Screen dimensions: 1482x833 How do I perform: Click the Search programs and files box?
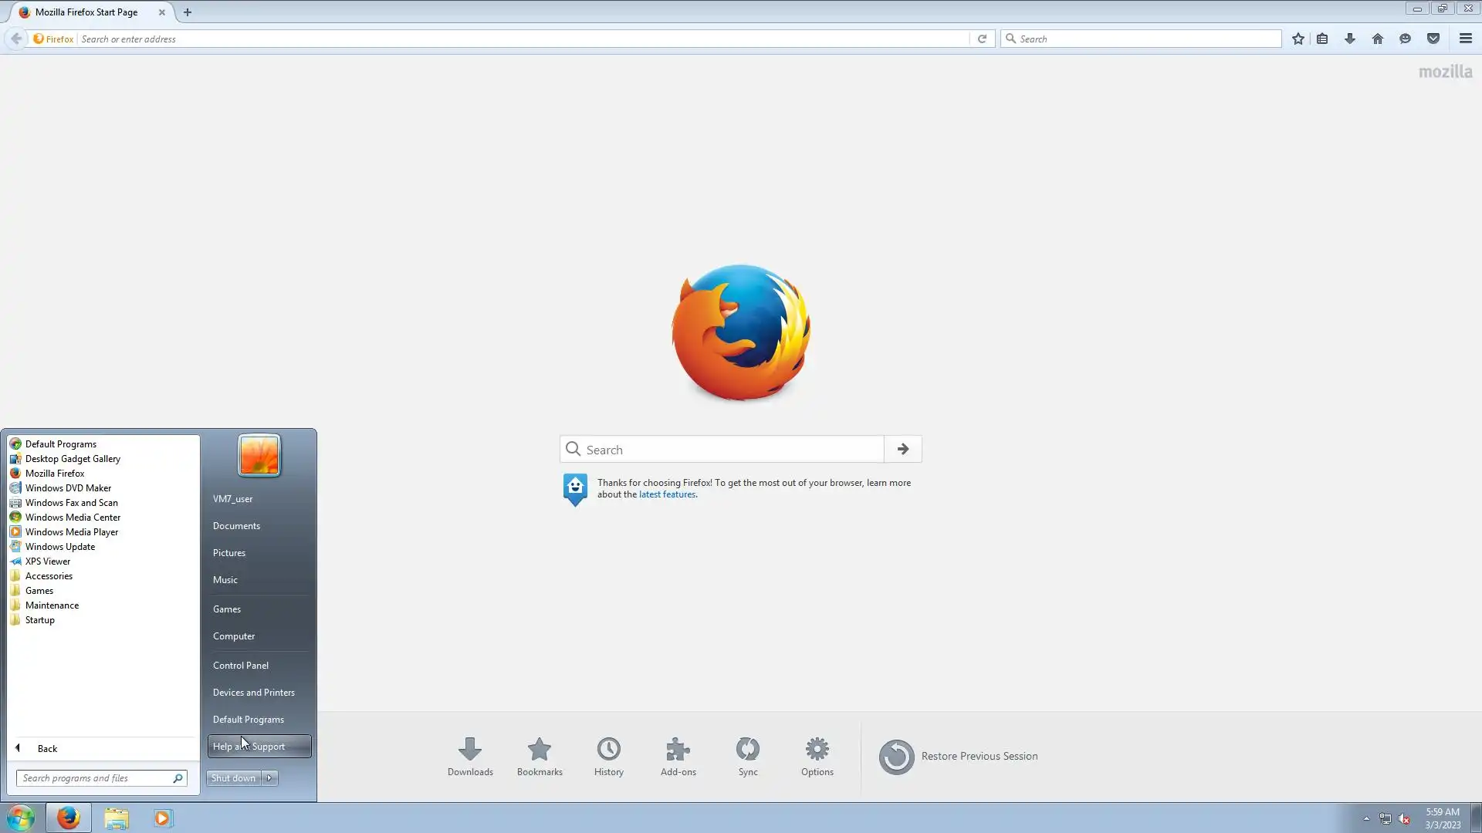[x=94, y=778]
